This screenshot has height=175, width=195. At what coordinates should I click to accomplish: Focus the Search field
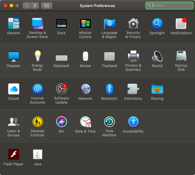(169, 6)
